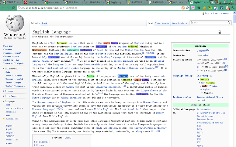Click the orange gourd extension icon

204,8
